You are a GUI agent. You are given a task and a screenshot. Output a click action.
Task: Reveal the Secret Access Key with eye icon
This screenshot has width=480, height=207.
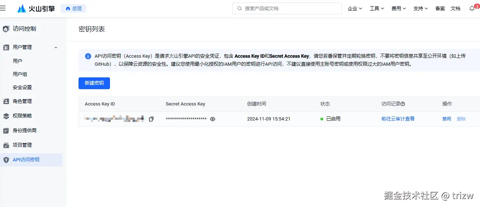click(x=213, y=119)
